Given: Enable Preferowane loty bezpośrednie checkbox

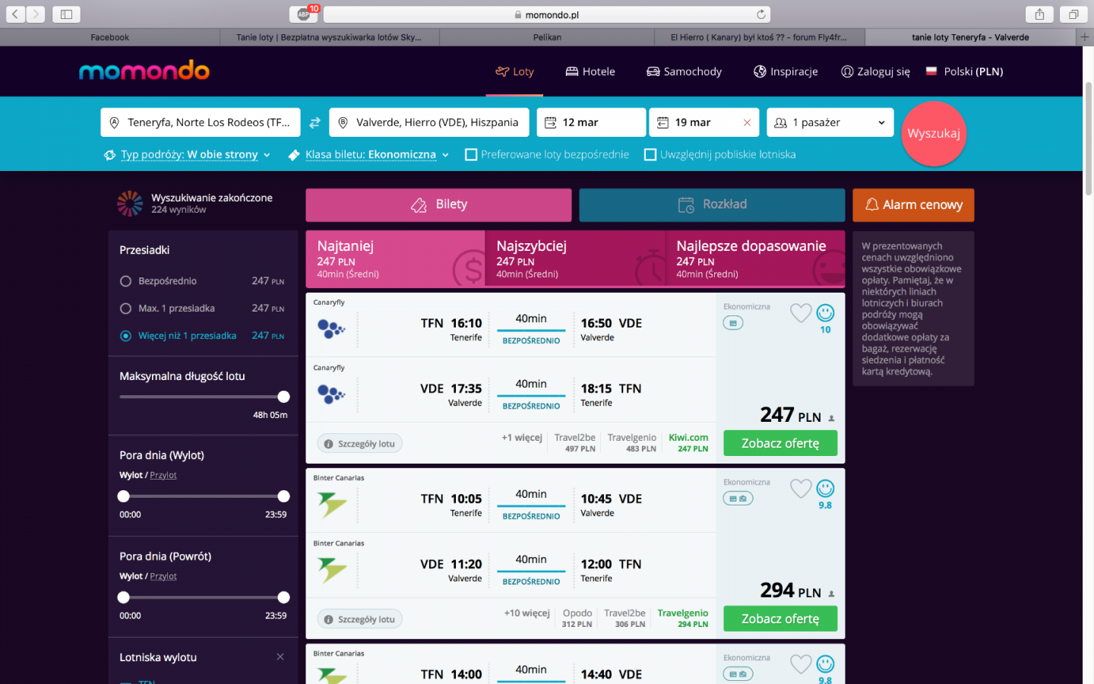Looking at the screenshot, I should tap(471, 154).
